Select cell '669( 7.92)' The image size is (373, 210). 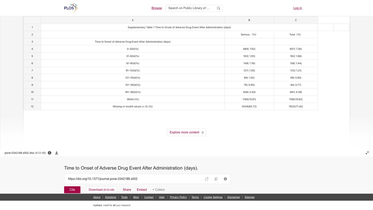tap(249, 49)
